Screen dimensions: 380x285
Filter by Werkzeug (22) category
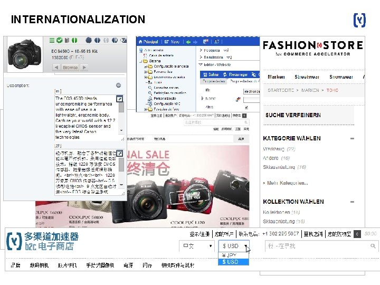pos(279,149)
